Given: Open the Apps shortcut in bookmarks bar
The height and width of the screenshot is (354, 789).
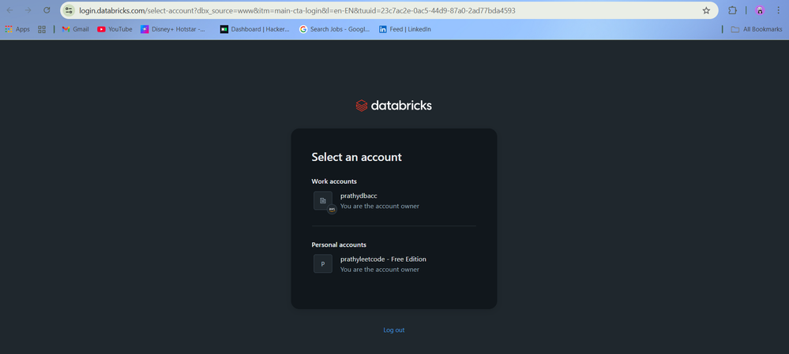Looking at the screenshot, I should pos(17,29).
